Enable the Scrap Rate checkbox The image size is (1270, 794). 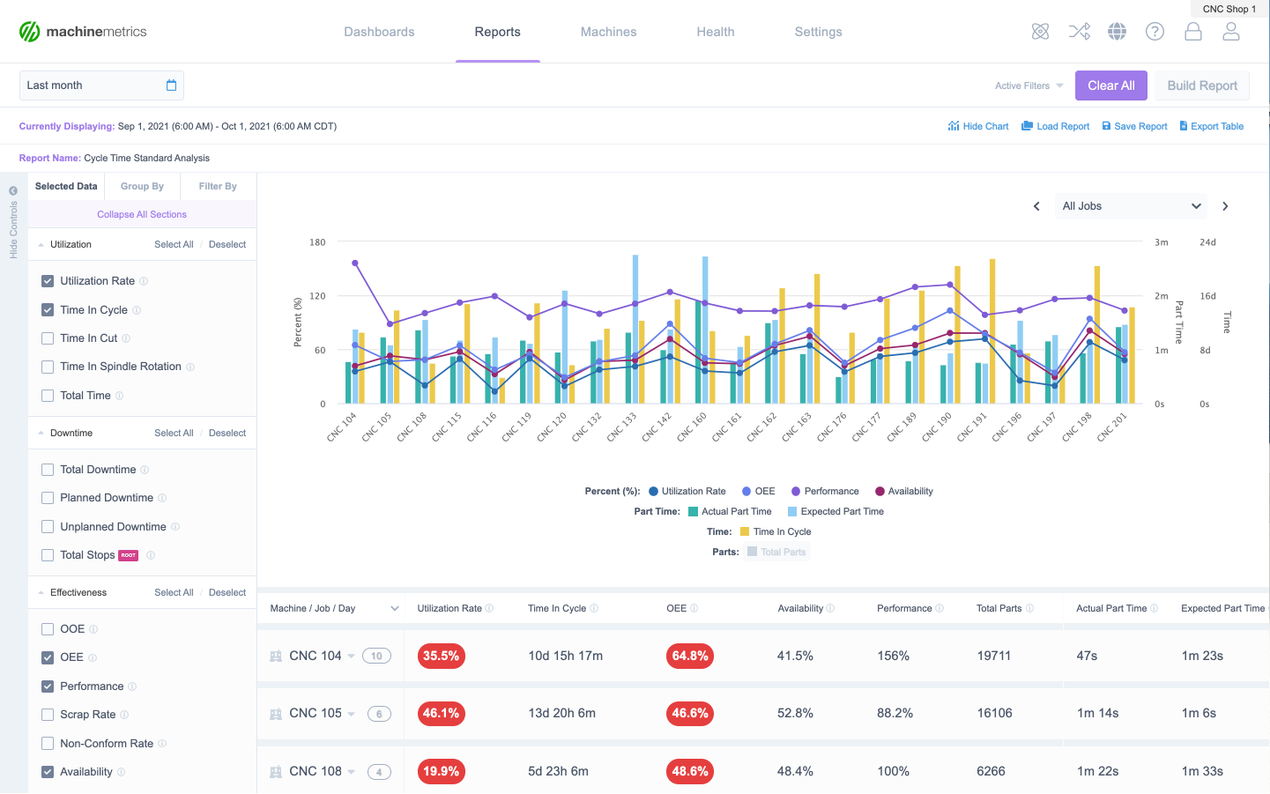click(x=47, y=714)
